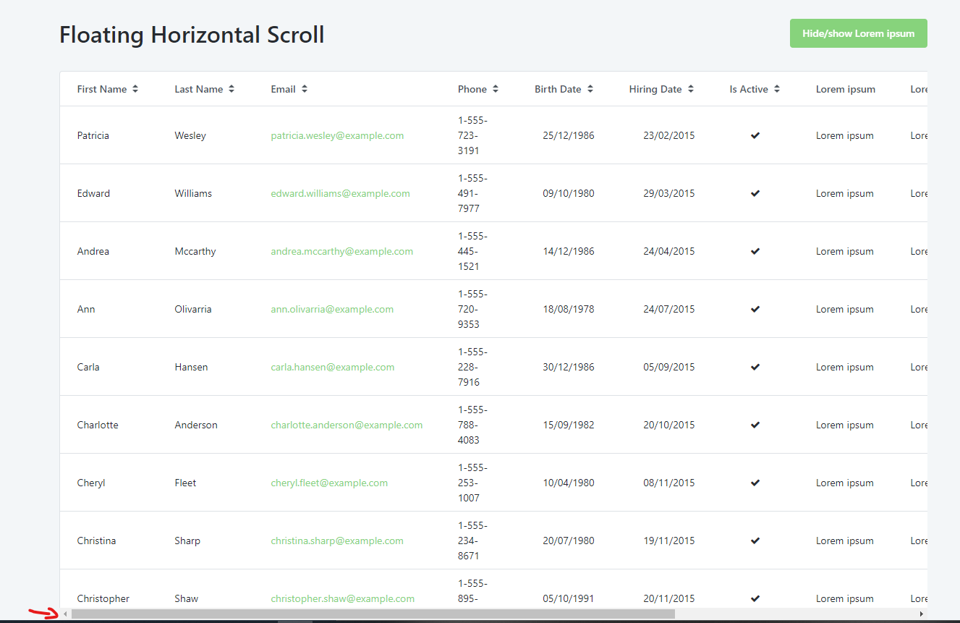Select the first name Andrea
The width and height of the screenshot is (960, 623).
pos(93,251)
